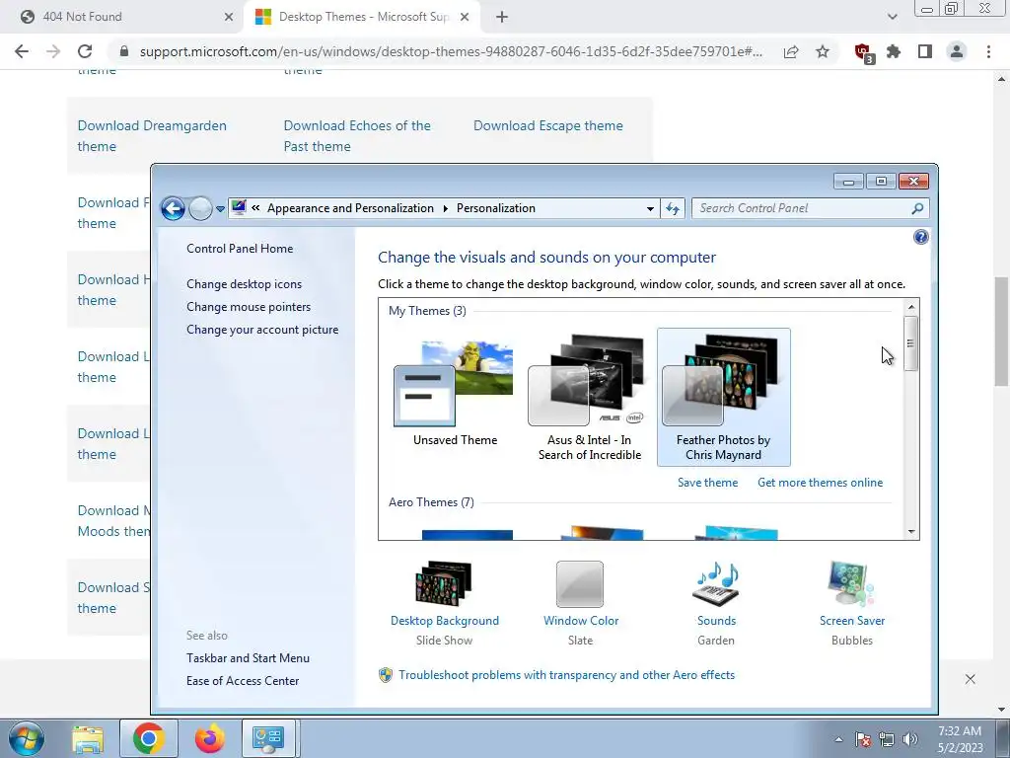The height and width of the screenshot is (758, 1010).
Task: Click Get more themes online
Action: (820, 482)
